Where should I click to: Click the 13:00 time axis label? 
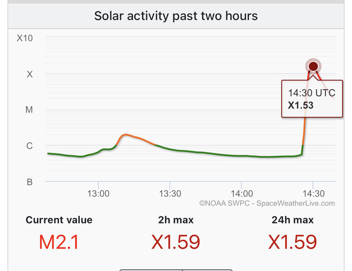coord(98,193)
